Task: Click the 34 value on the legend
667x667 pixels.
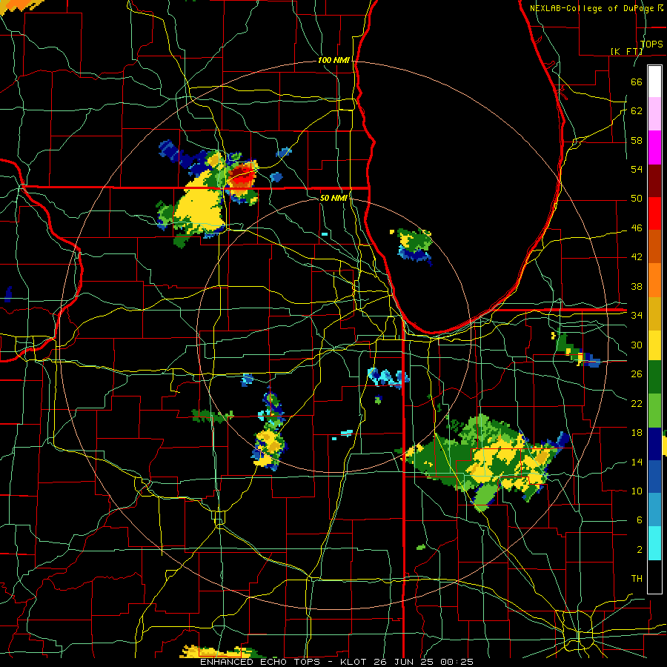Action: [x=637, y=316]
